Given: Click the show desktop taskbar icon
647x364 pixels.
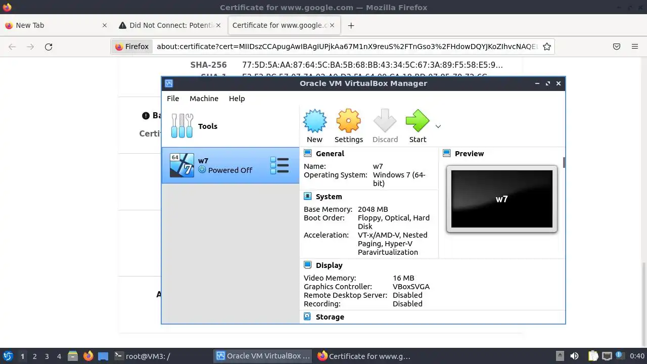Looking at the screenshot, I should (x=103, y=356).
